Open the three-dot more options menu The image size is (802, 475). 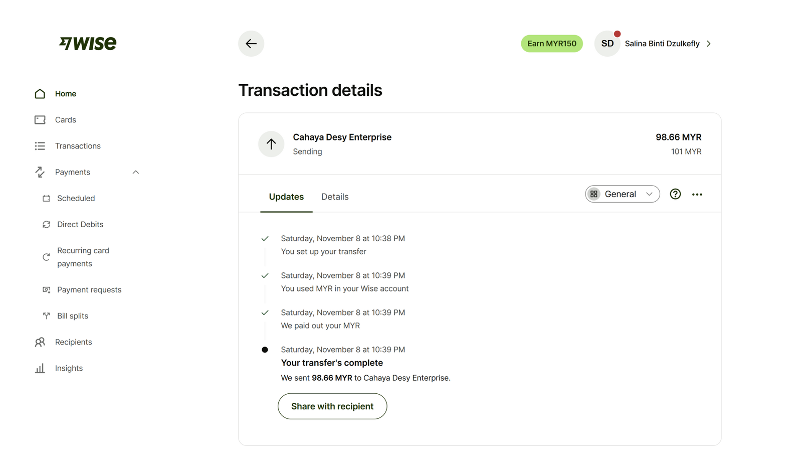coord(697,194)
